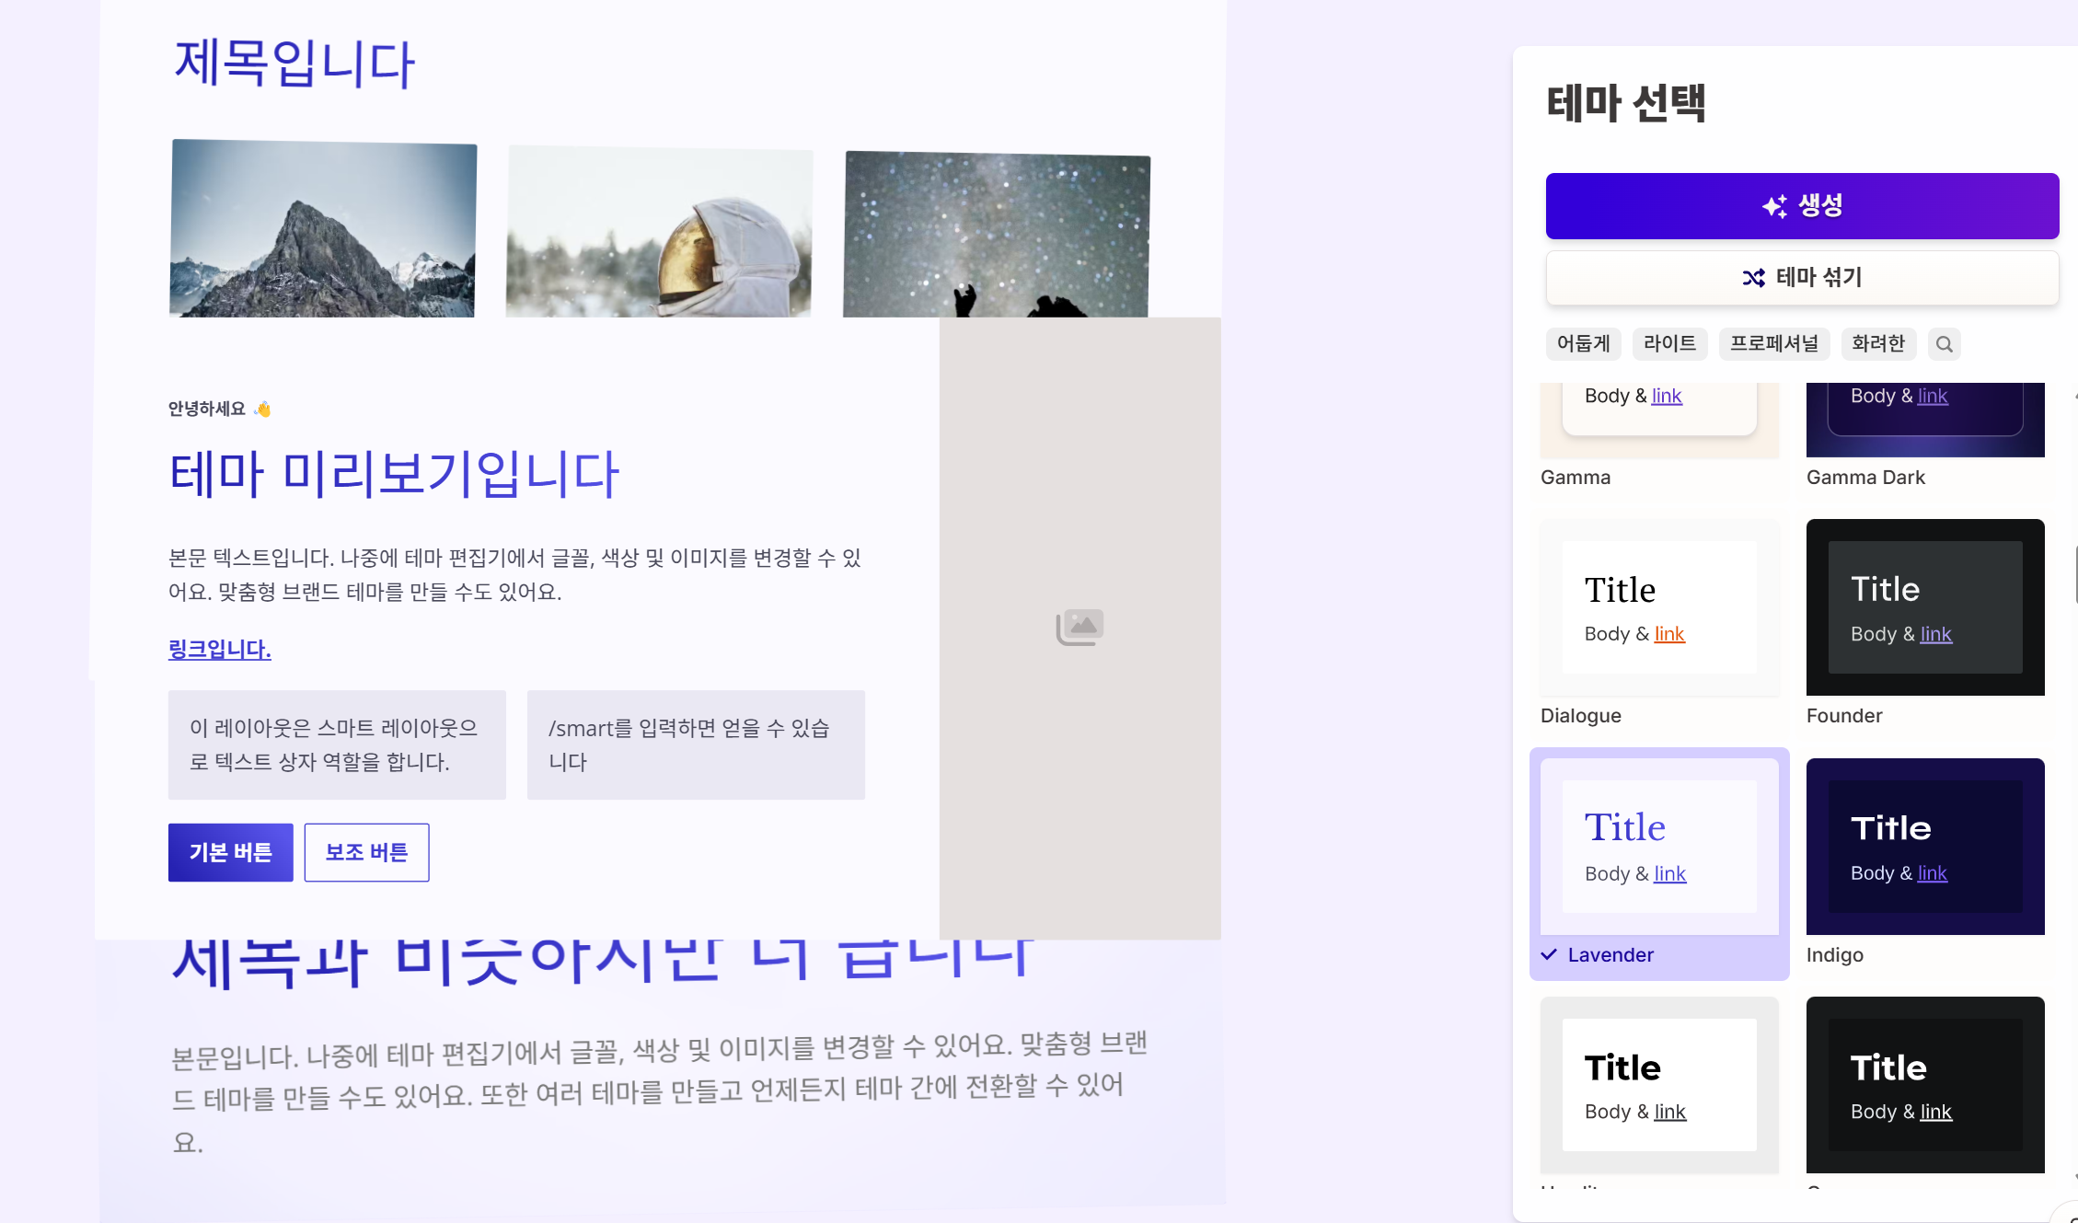The height and width of the screenshot is (1223, 2078).
Task: Click the image placeholder icon in the gray block
Action: (x=1079, y=626)
